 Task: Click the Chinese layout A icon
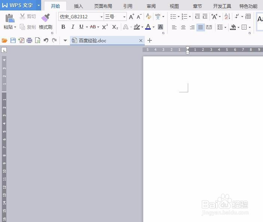coord(214,16)
